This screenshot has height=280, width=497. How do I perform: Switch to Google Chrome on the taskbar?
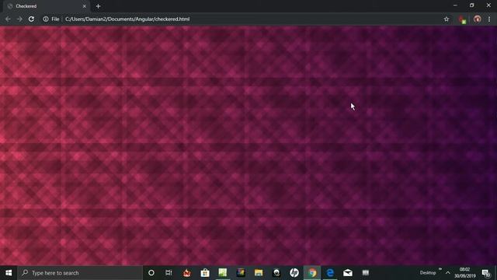[312, 273]
